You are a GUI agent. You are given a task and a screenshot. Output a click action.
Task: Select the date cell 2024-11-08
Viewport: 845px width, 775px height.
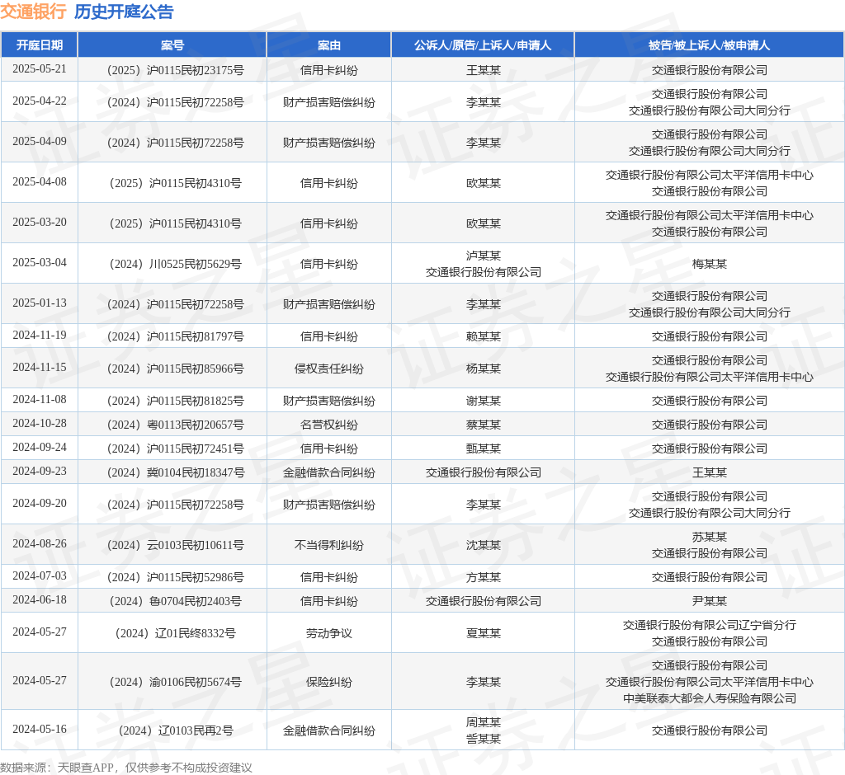(x=40, y=400)
